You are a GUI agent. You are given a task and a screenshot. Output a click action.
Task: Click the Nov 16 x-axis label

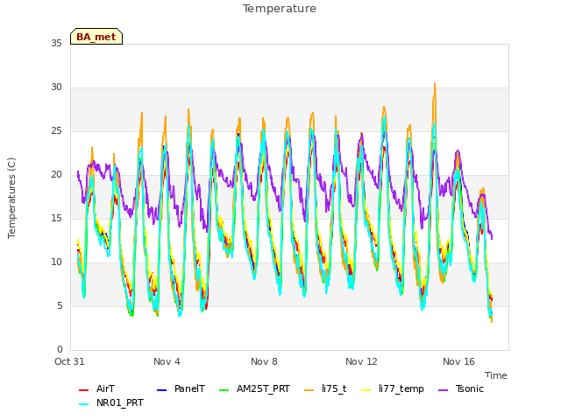458,361
